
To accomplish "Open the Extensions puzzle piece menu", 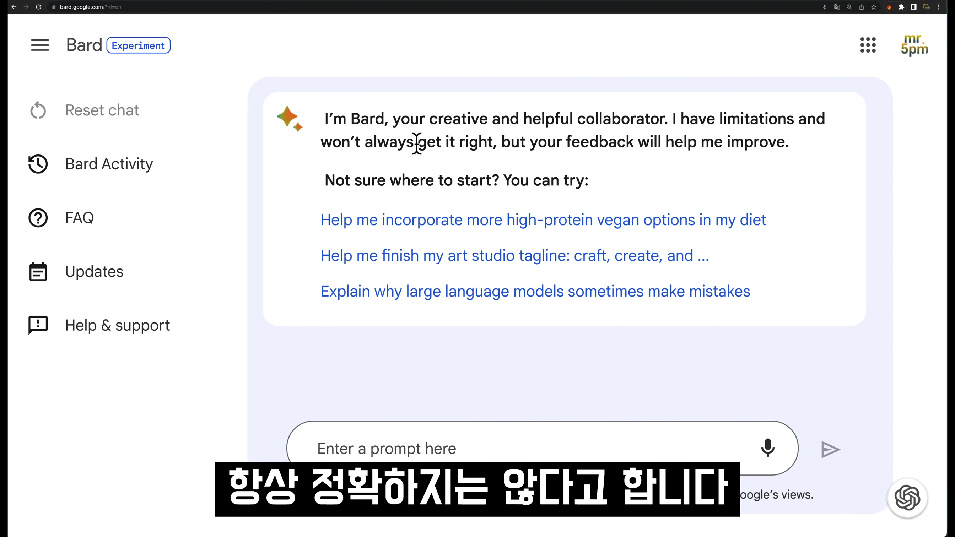I will [902, 7].
